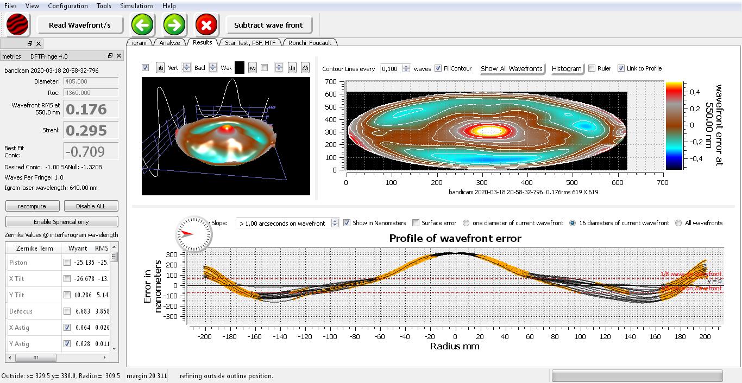Click the Subtract wave front button
Image resolution: width=742 pixels, height=383 pixels.
pos(268,25)
